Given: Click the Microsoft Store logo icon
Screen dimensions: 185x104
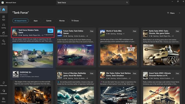Looking at the screenshot, I should pyautogui.click(x=3, y=2).
